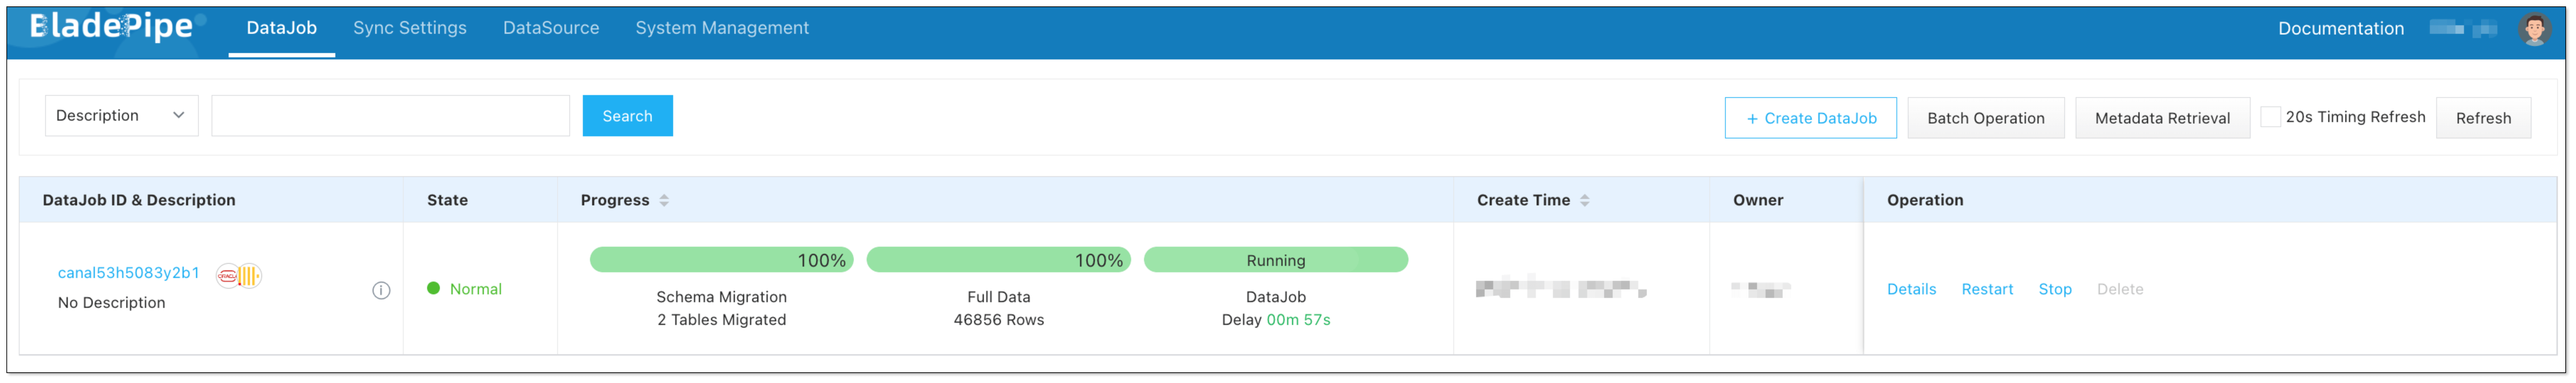
Task: Open System Management menu
Action: [721, 28]
